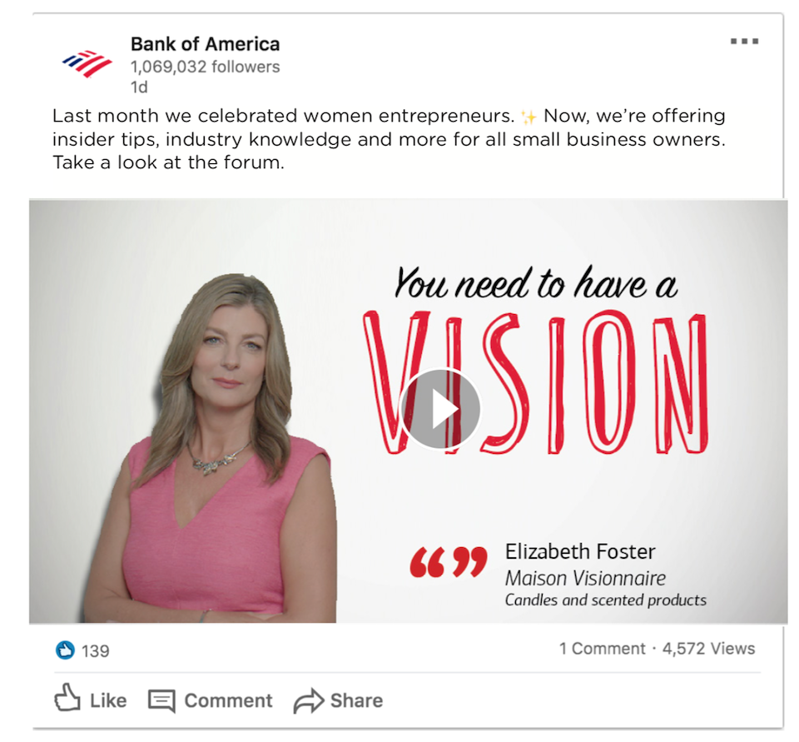Click the Comment speech bubble icon
Image resolution: width=799 pixels, height=742 pixels.
point(161,700)
